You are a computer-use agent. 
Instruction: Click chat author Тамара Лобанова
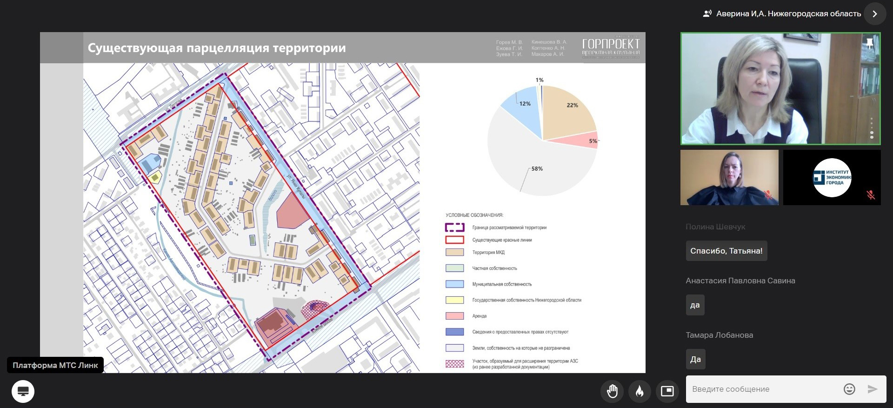coord(720,335)
